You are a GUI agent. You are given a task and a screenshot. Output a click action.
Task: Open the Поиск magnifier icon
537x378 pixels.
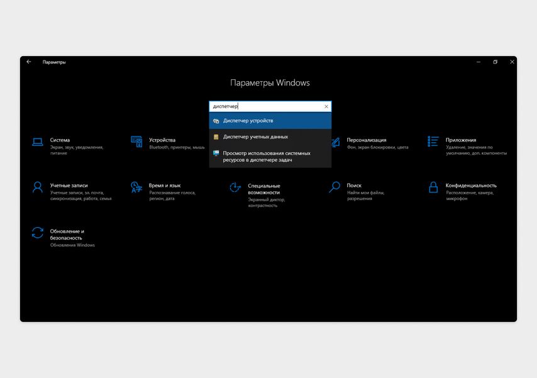coord(335,187)
